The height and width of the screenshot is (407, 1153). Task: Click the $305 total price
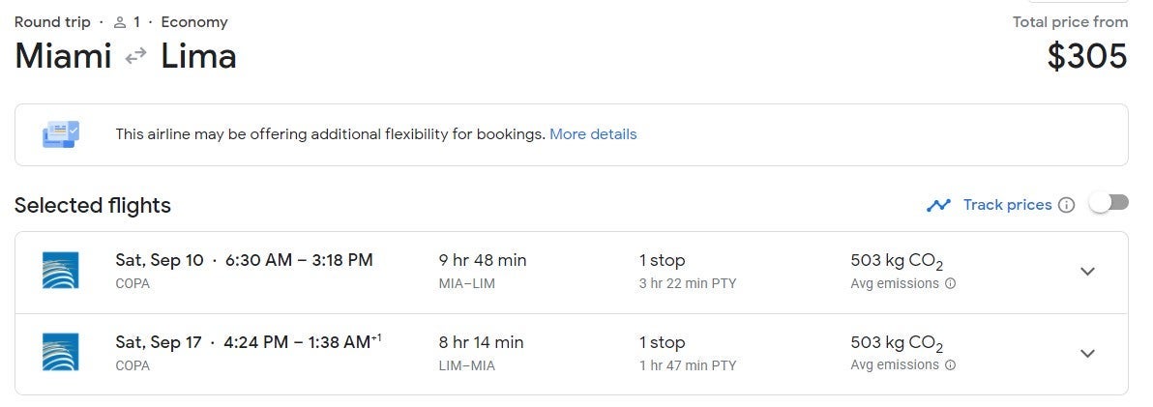1086,56
